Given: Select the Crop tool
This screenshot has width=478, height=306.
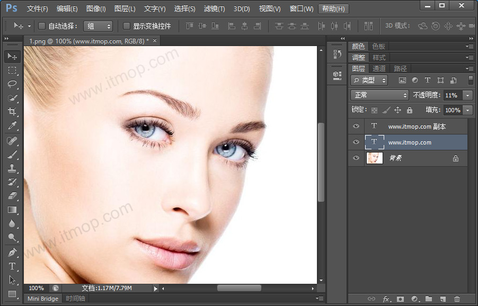Looking at the screenshot, I should 12,112.
